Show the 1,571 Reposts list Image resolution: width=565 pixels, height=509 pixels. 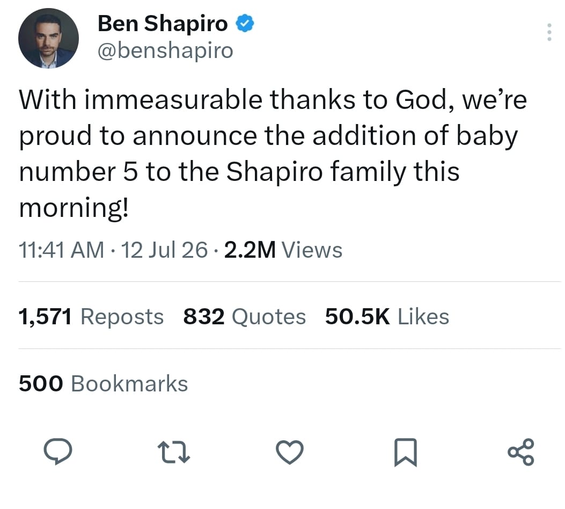[91, 316]
